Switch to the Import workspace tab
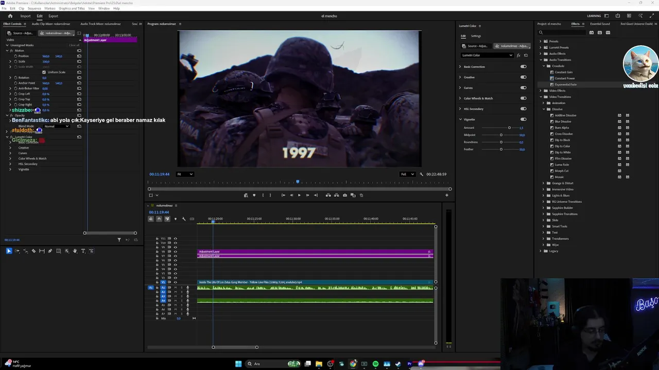The width and height of the screenshot is (659, 370). 25,16
